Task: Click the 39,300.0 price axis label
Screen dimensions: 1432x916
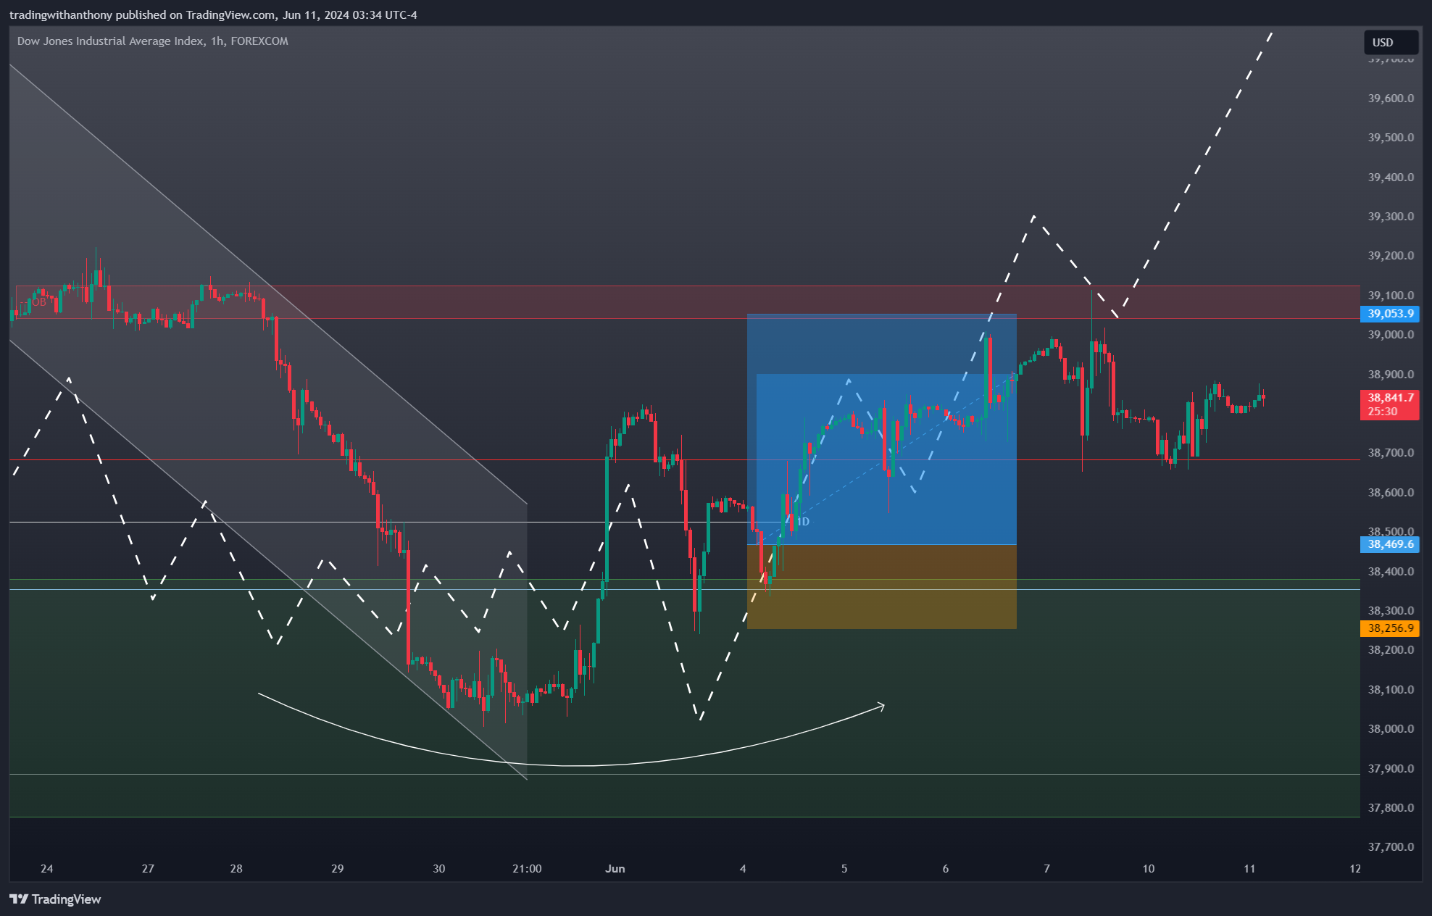Action: [1391, 217]
